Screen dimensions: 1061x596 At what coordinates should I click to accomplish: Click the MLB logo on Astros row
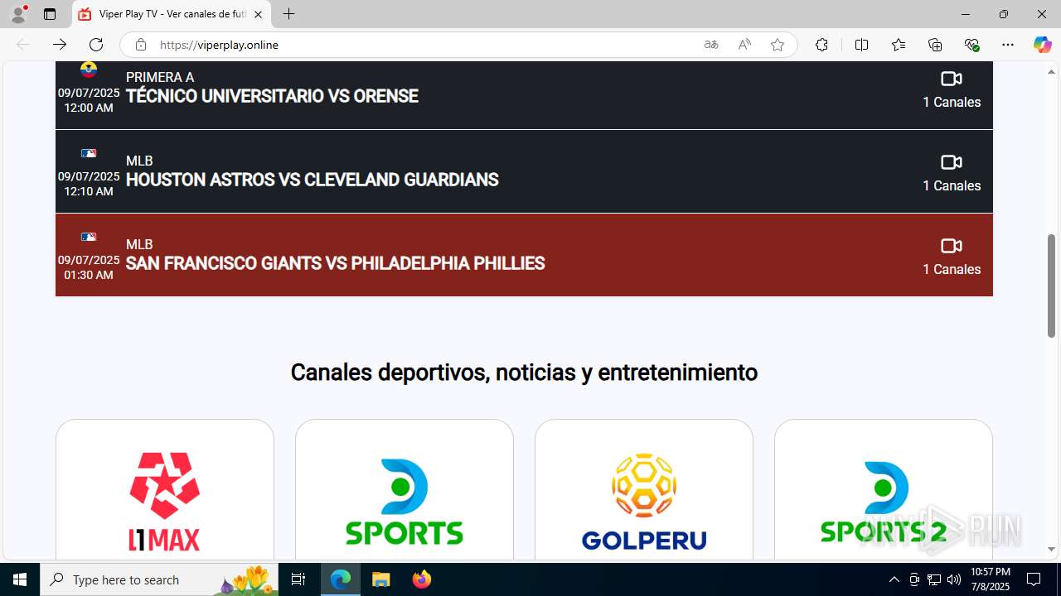click(89, 153)
